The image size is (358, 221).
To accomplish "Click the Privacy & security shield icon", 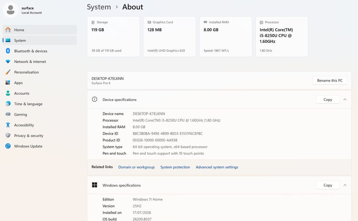I will (x=8, y=136).
